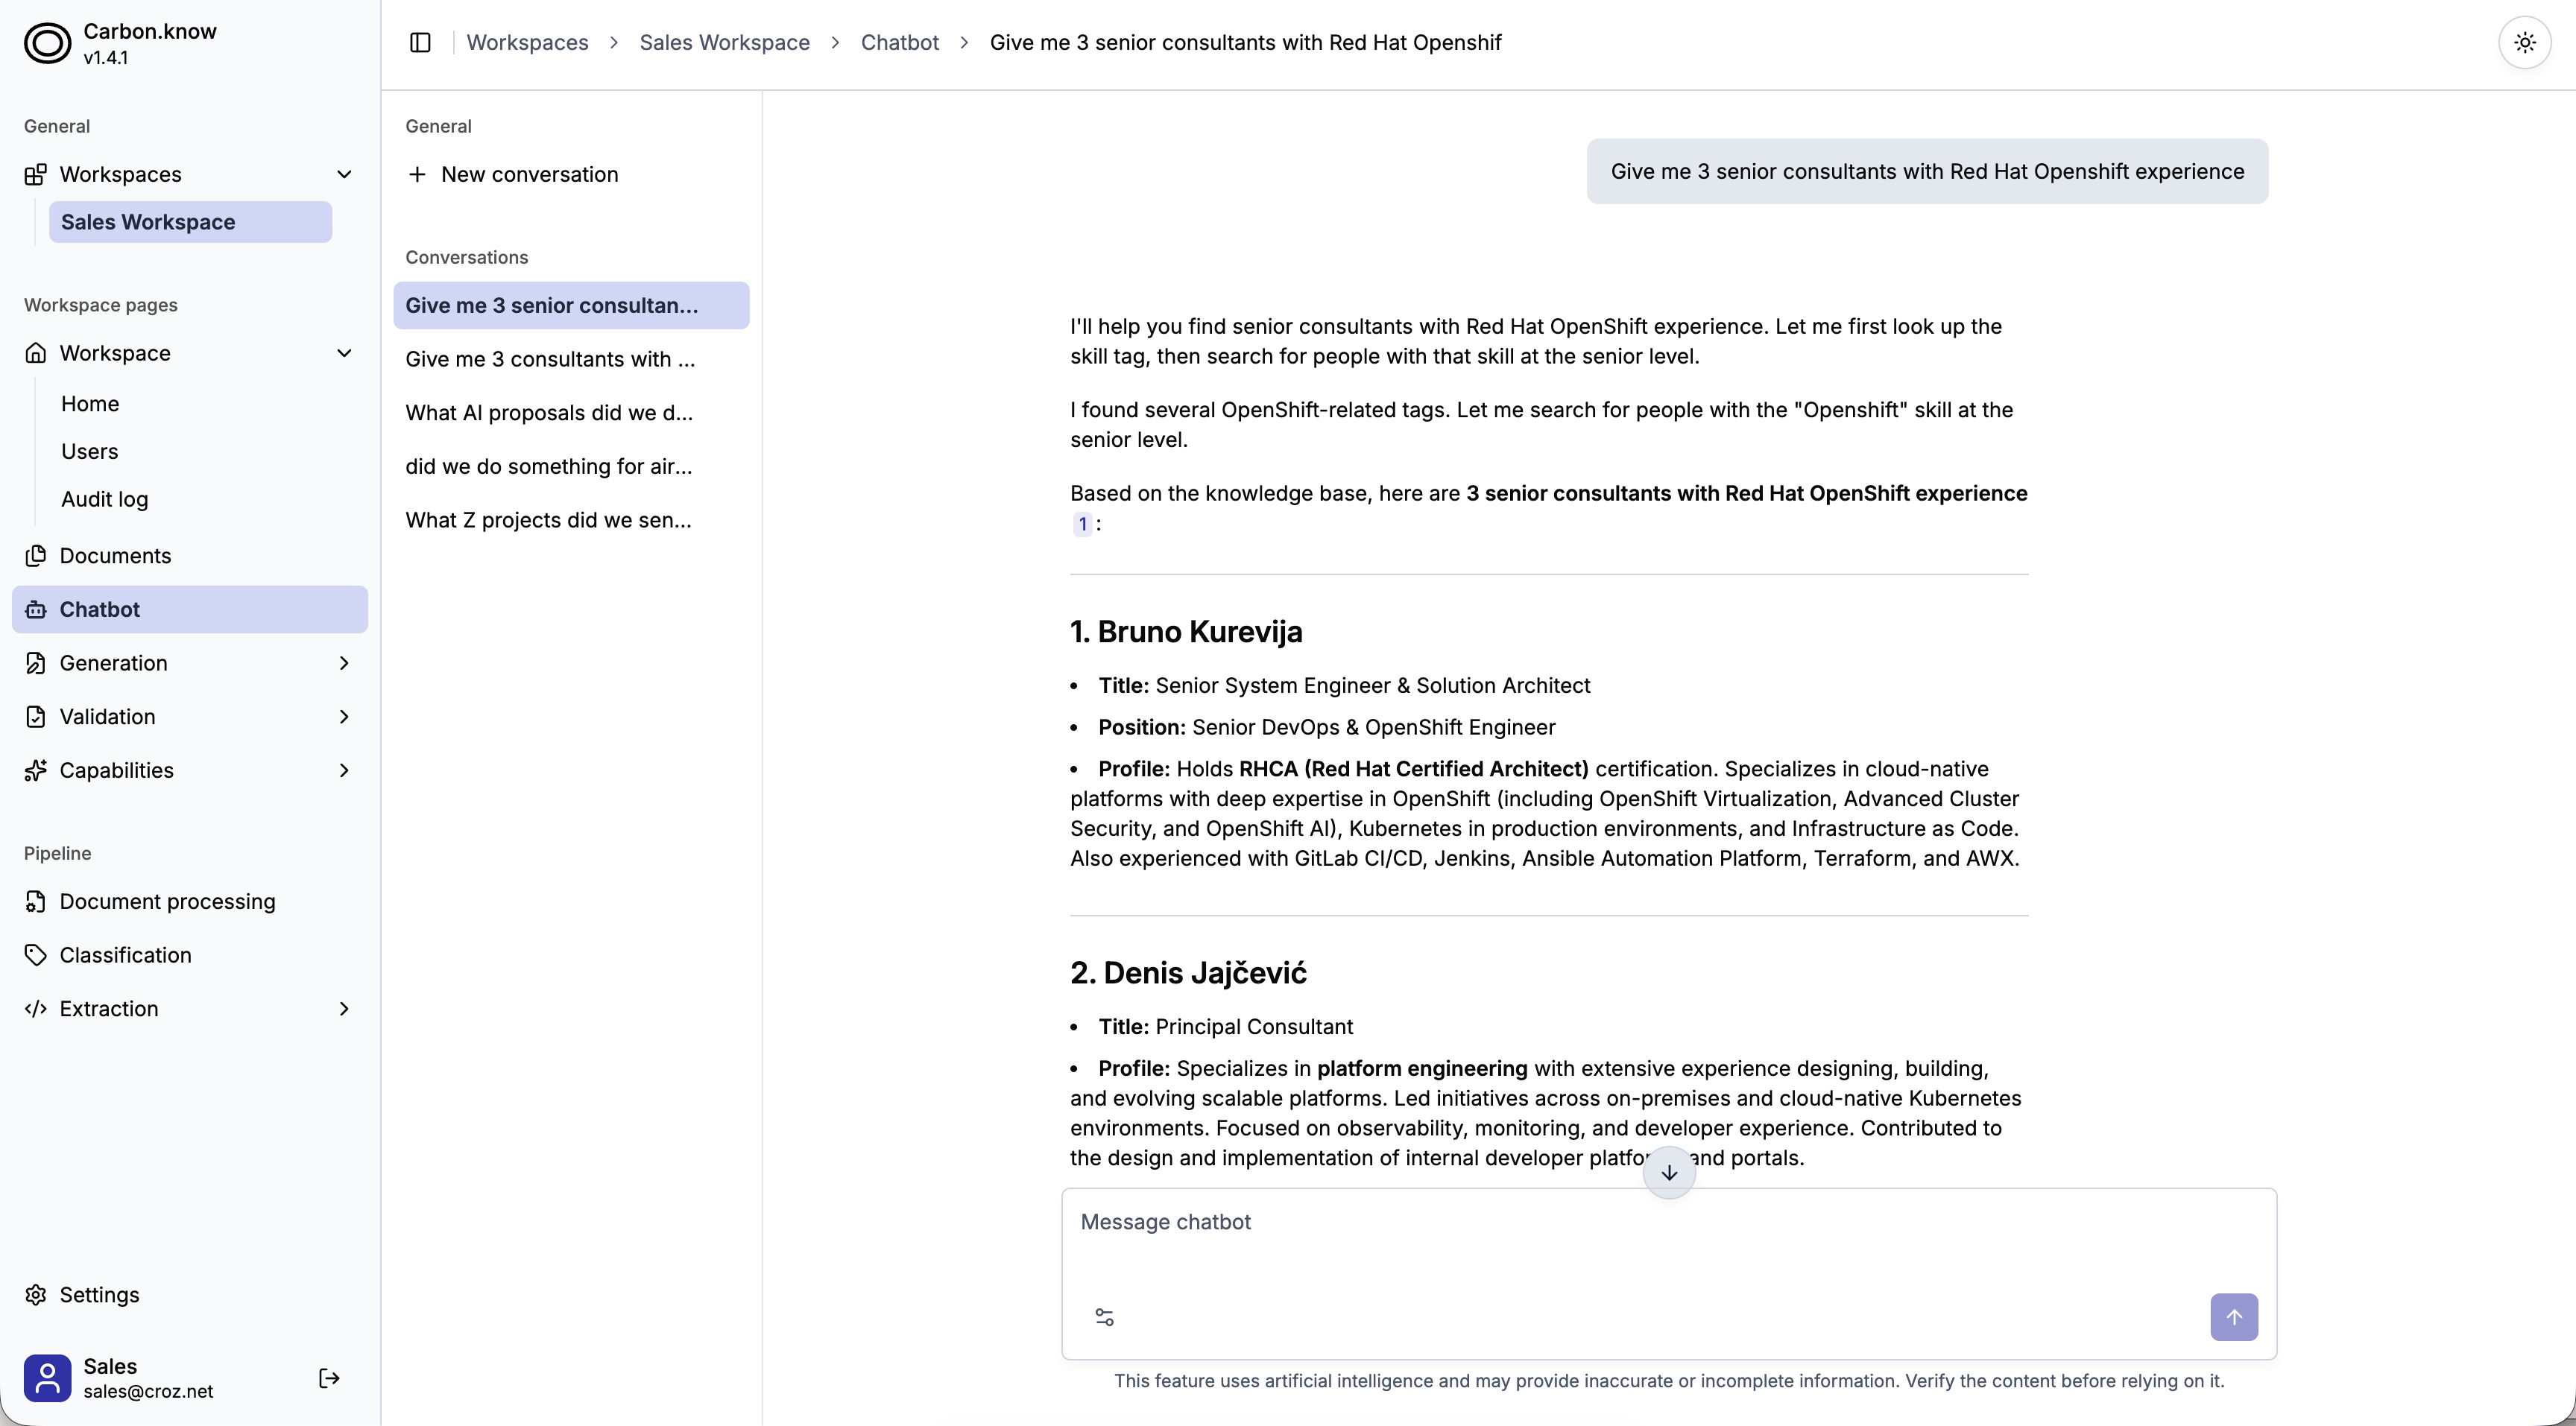Open chat options sliders icon
The width and height of the screenshot is (2576, 1426).
(1104, 1317)
